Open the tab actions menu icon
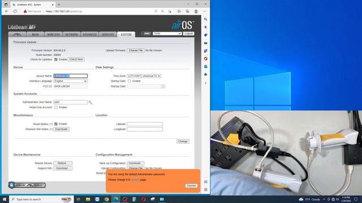 [x=6, y=5]
